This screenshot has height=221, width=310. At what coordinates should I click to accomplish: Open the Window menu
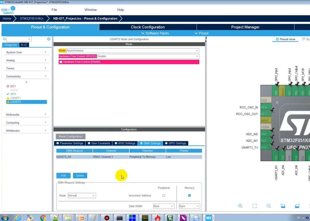pos(91,10)
